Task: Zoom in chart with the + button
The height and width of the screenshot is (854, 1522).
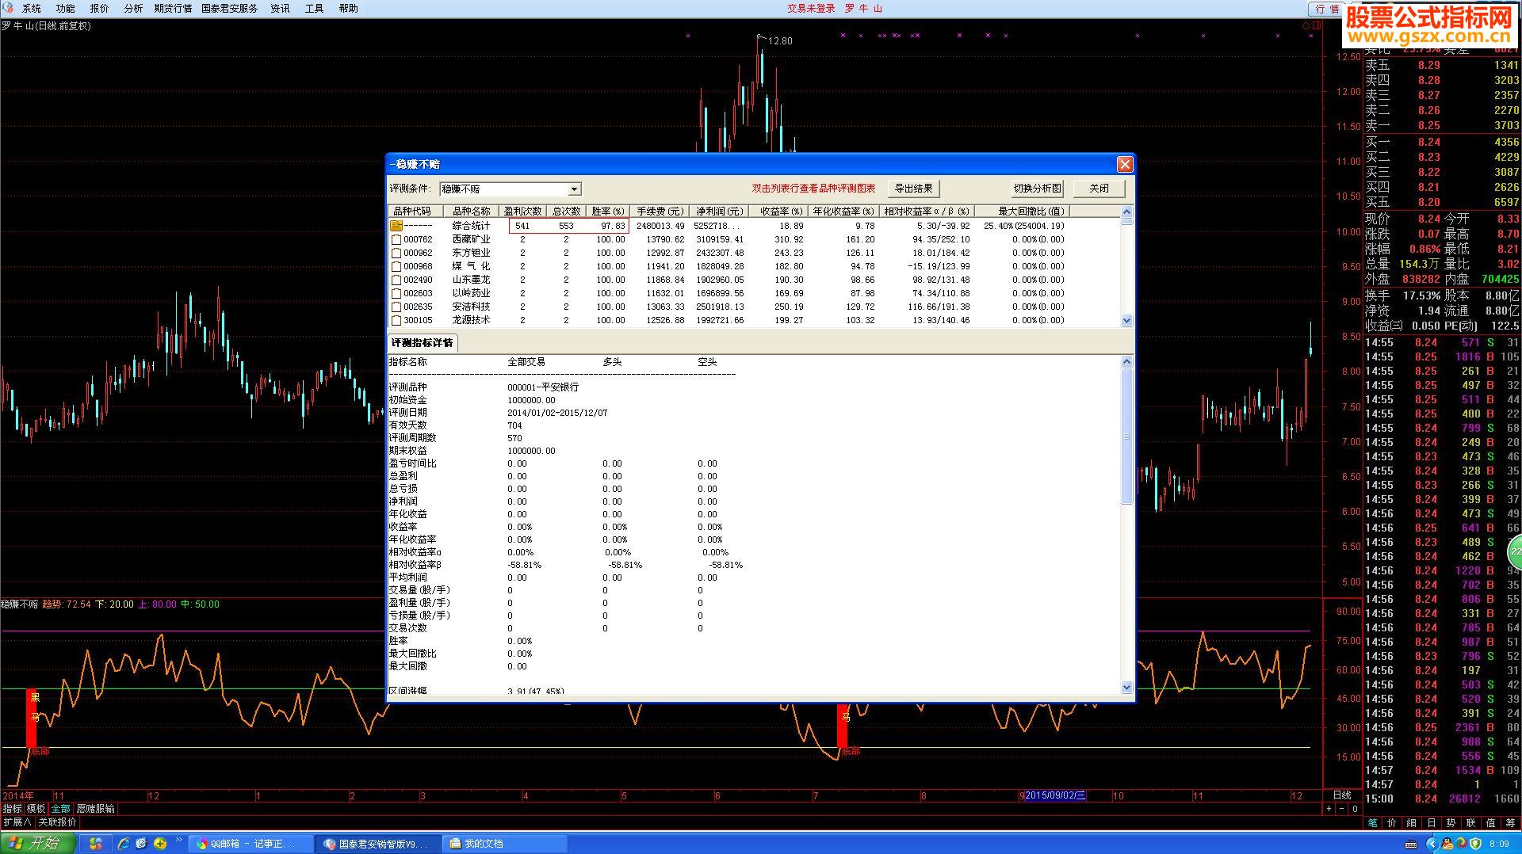Action: pos(1329,809)
